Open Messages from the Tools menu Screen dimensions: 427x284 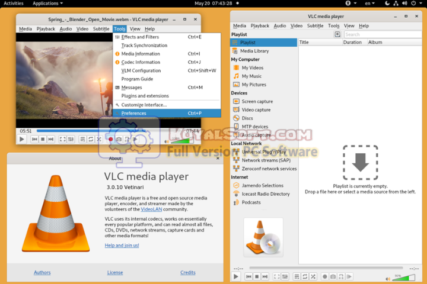pyautogui.click(x=167, y=88)
